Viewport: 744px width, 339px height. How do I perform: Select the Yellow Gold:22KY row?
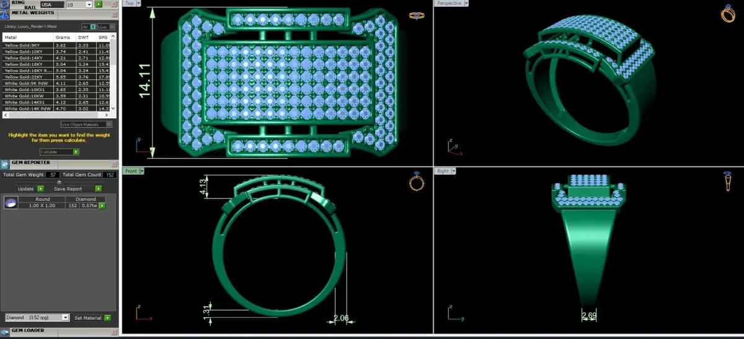click(57, 77)
